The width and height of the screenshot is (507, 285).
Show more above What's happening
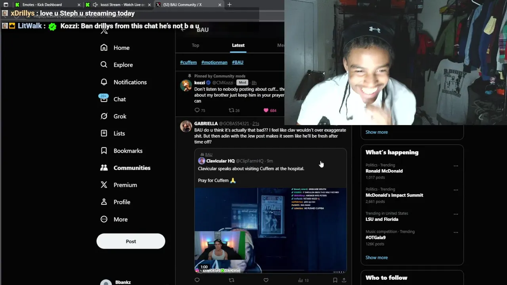(376, 132)
